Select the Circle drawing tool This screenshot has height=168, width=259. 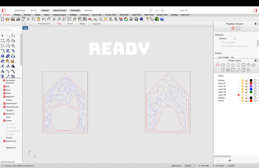click(7, 41)
